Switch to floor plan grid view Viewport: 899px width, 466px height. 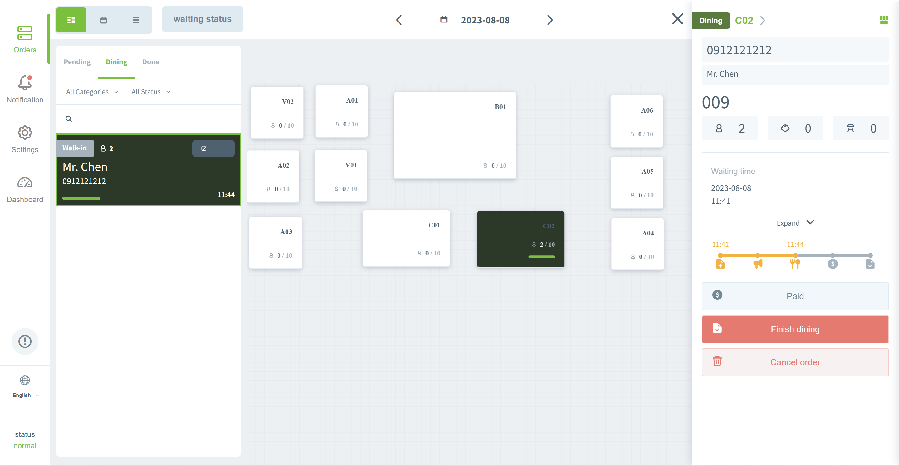click(71, 20)
